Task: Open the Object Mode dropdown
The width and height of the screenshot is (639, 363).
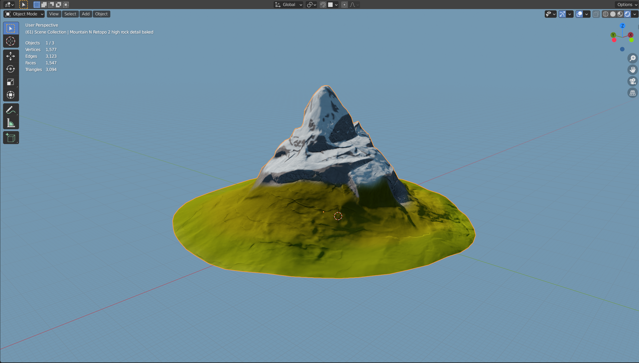Action: (24, 14)
